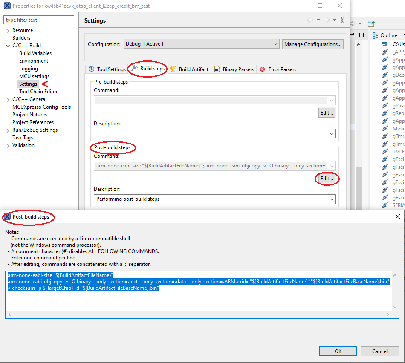The height and width of the screenshot is (363, 405).
Task: Click the Binary Parsers tab icon
Action: [217, 69]
